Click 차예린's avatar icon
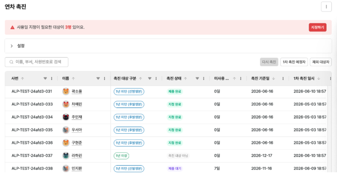Image resolution: width=337 pixels, height=177 pixels. pos(66,104)
